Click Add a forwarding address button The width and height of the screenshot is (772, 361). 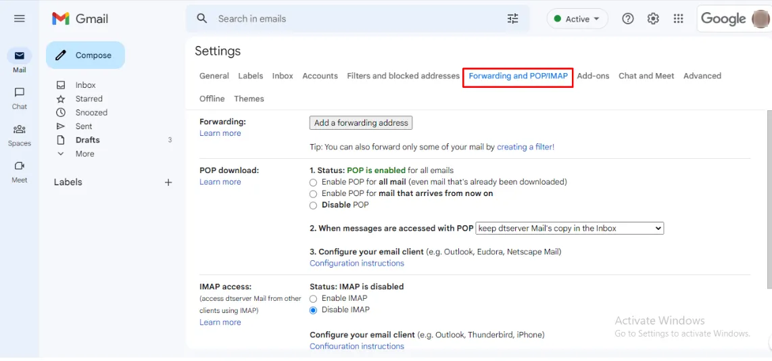pyautogui.click(x=361, y=123)
